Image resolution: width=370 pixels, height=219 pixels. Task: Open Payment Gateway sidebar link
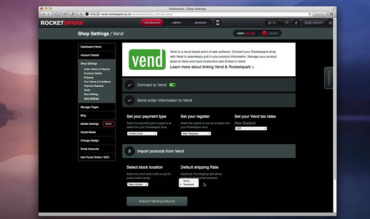(x=94, y=86)
